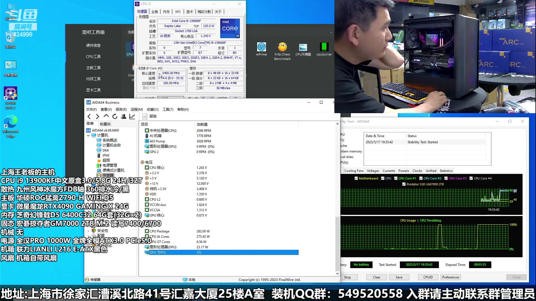Open the 文件(F) menu in AIDA64
The height and width of the screenshot is (301, 536).
(x=91, y=109)
